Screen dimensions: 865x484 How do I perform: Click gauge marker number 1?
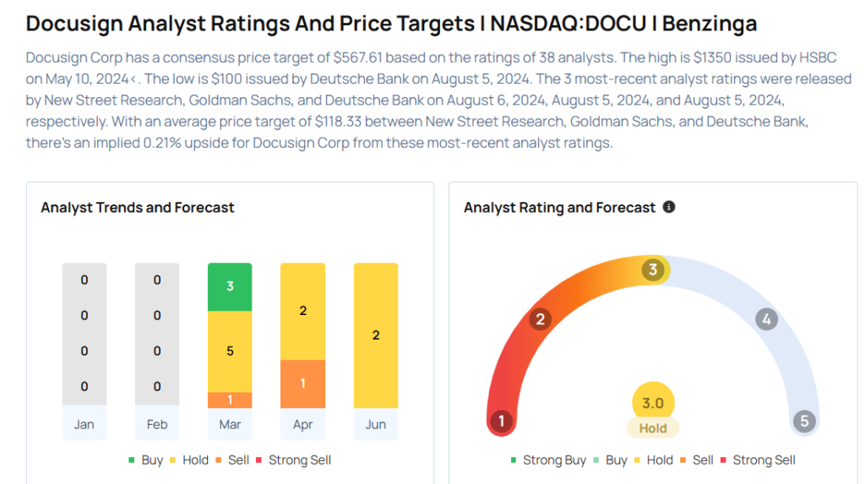click(x=502, y=421)
